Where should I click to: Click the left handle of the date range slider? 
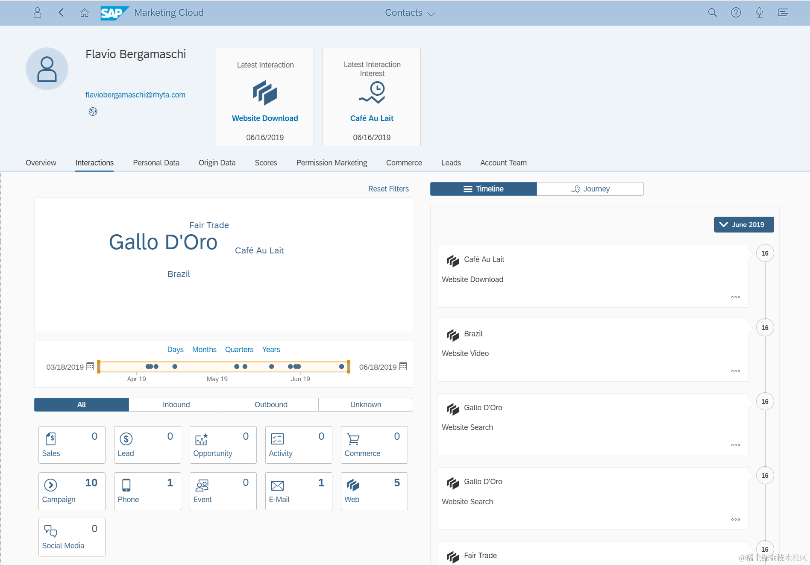tap(99, 367)
